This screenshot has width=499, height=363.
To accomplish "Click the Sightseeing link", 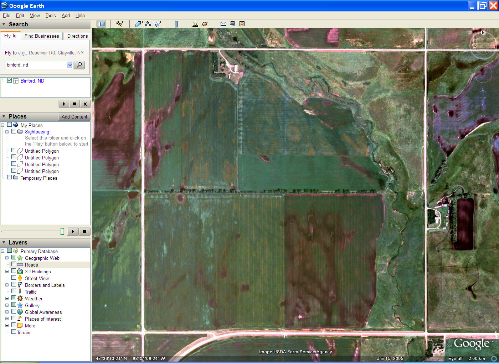I will coord(37,132).
